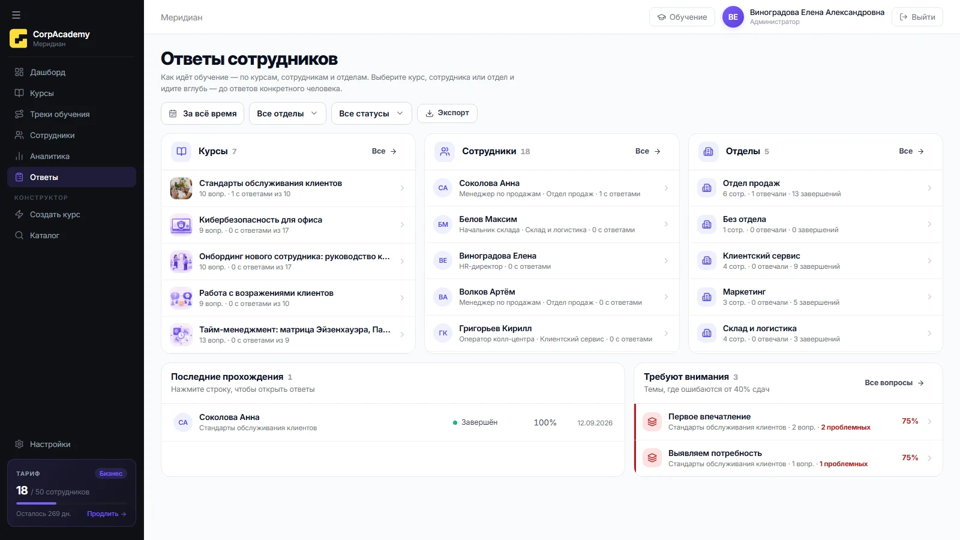Click the Курсы card book icon

181,151
